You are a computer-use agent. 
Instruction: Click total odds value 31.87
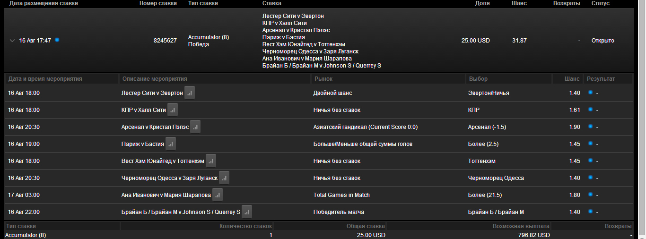tap(519, 41)
